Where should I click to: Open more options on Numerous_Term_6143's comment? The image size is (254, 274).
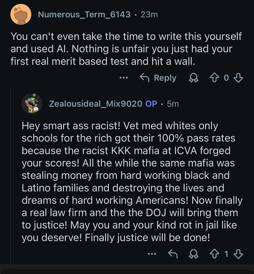(x=124, y=78)
